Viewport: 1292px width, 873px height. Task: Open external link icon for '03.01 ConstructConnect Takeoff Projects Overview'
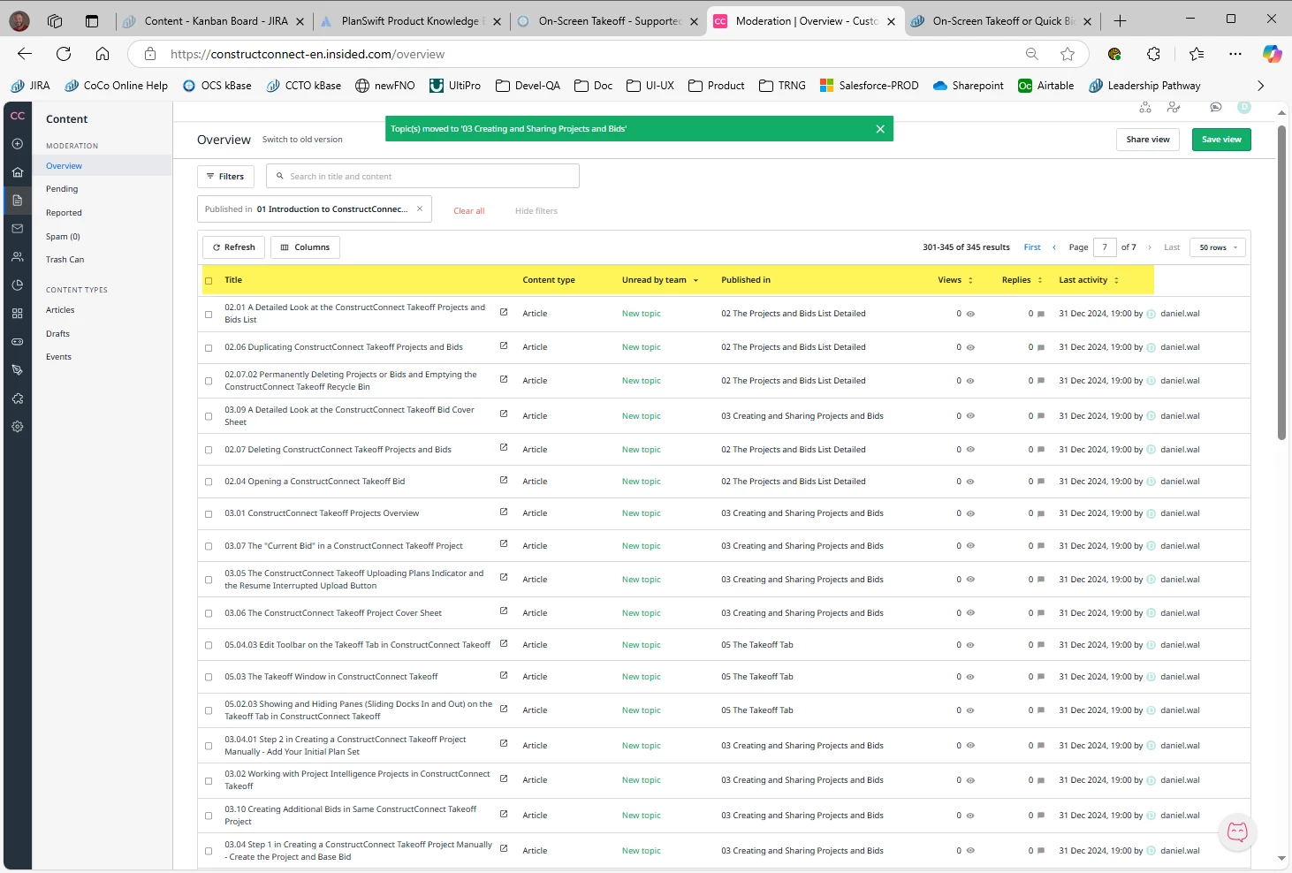coord(504,512)
